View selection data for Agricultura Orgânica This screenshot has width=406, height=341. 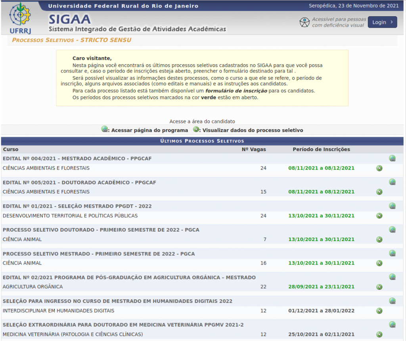pyautogui.click(x=379, y=287)
